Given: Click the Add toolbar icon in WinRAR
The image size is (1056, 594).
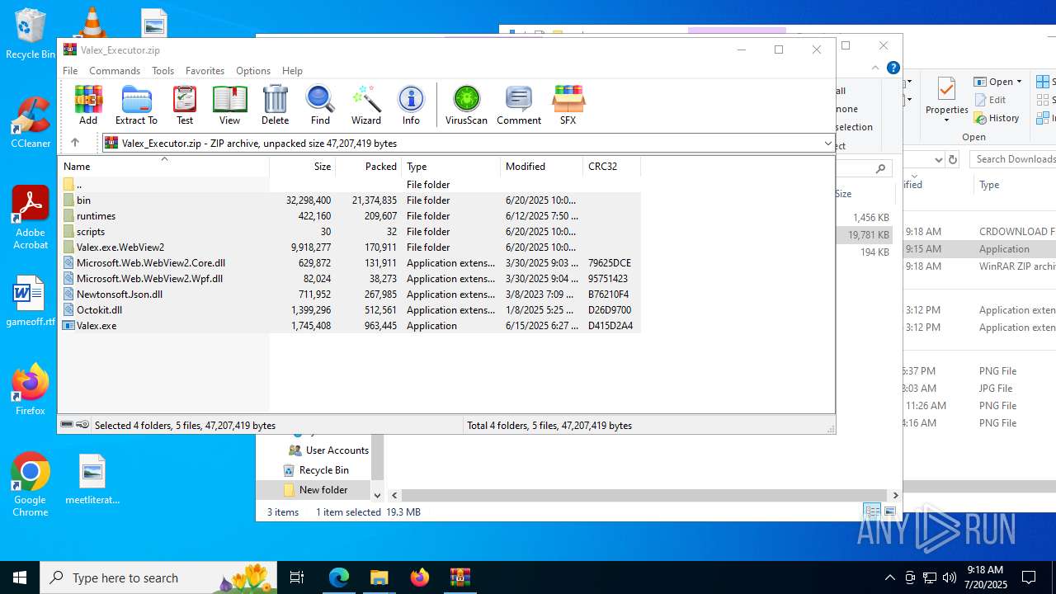Looking at the screenshot, I should pos(88,105).
